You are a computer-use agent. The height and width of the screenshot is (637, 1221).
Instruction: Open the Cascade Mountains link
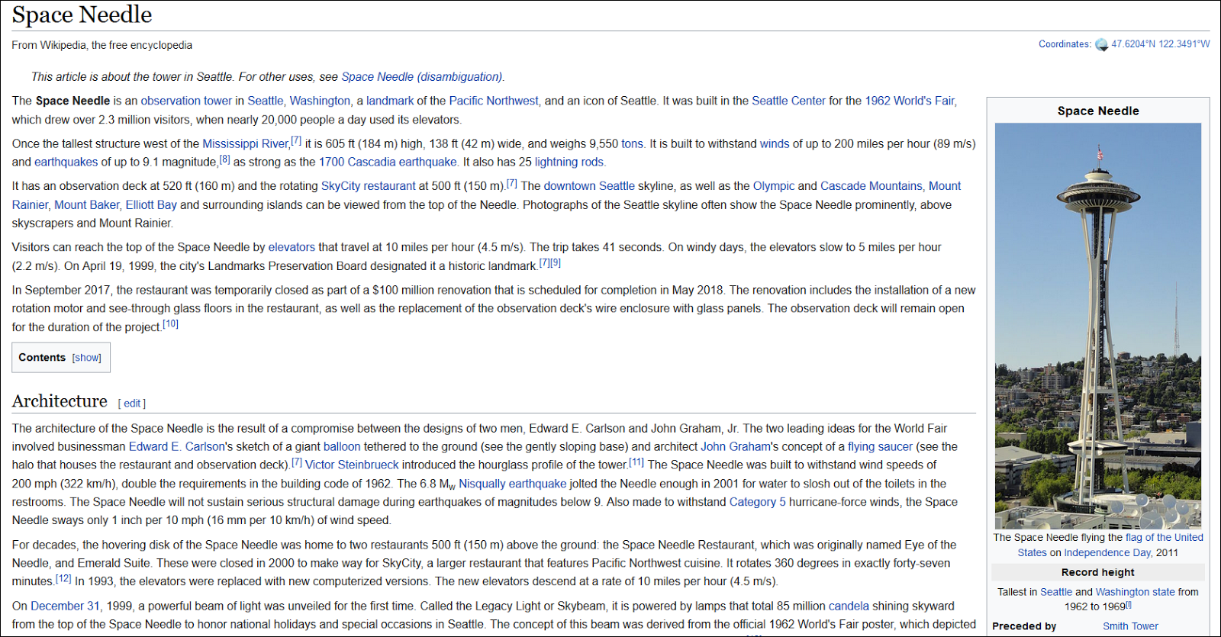pyautogui.click(x=871, y=186)
